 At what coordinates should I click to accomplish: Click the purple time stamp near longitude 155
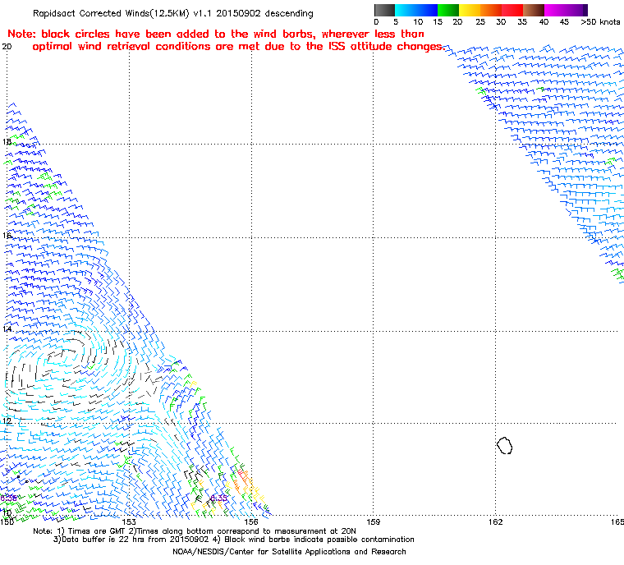coord(219,498)
